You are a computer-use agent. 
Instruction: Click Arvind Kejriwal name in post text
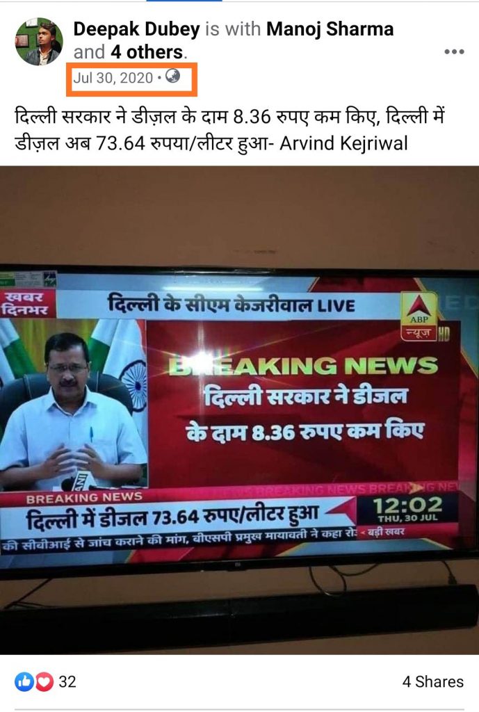tap(343, 143)
